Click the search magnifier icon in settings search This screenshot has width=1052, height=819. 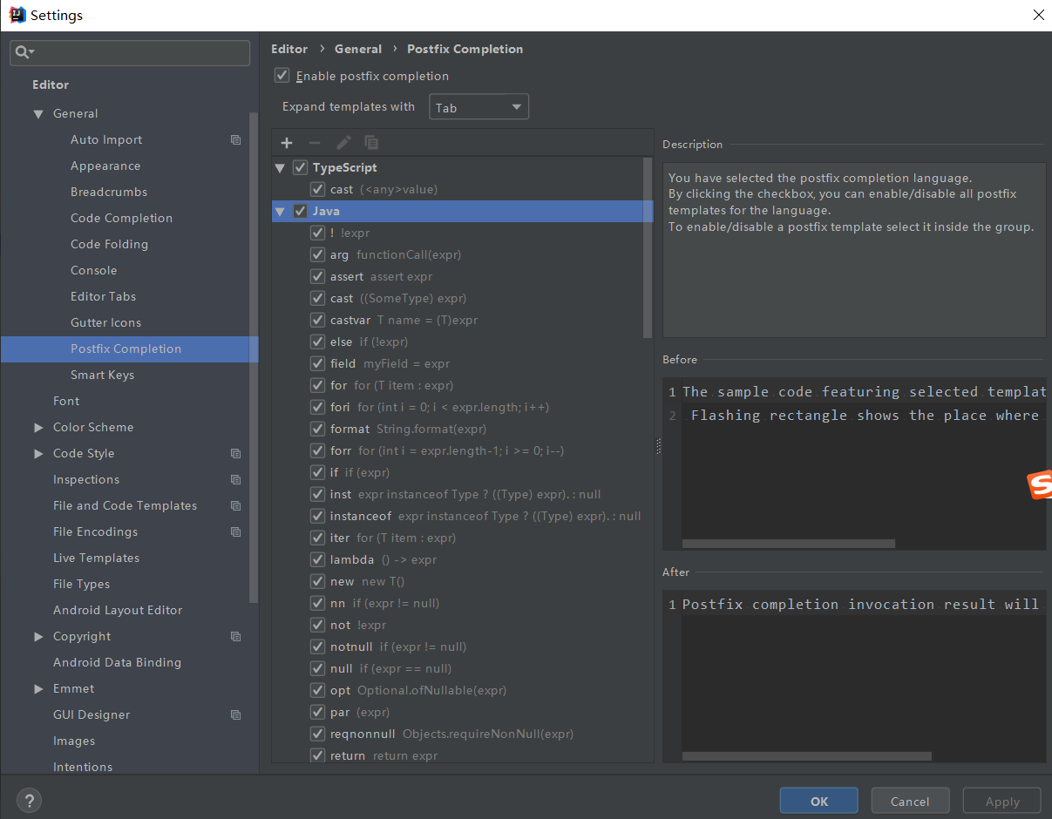point(22,52)
